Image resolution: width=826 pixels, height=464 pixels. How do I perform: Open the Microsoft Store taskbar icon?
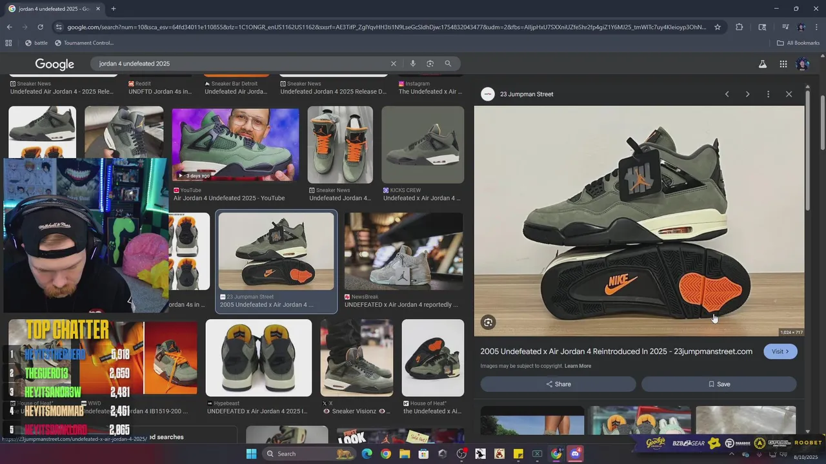(x=423, y=454)
